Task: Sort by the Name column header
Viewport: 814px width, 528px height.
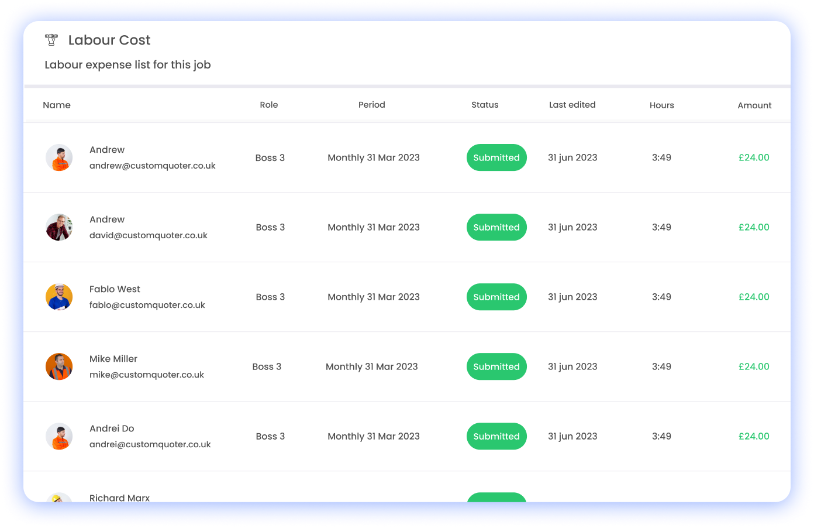Action: (57, 105)
